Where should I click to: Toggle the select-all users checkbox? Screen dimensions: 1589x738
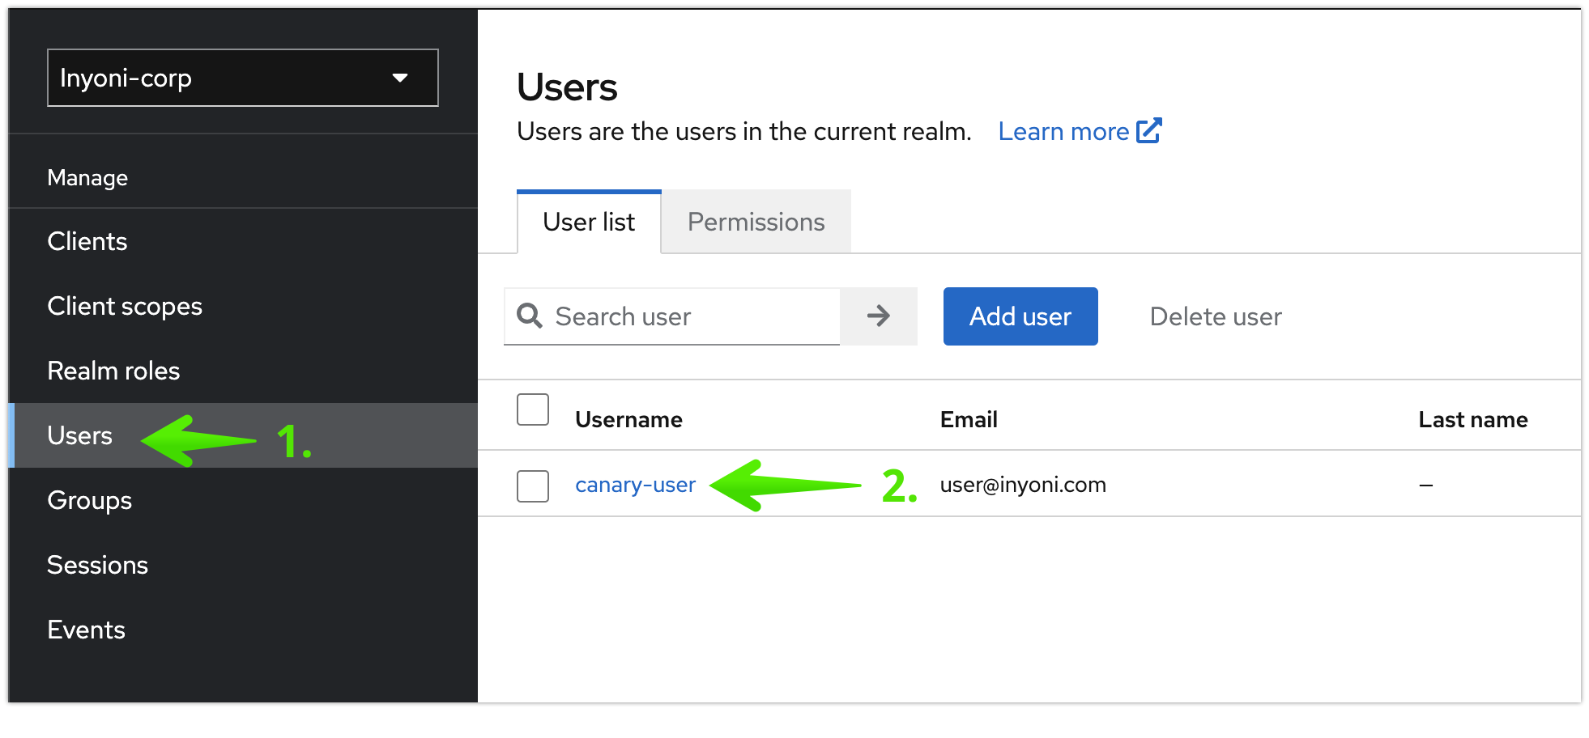533,409
